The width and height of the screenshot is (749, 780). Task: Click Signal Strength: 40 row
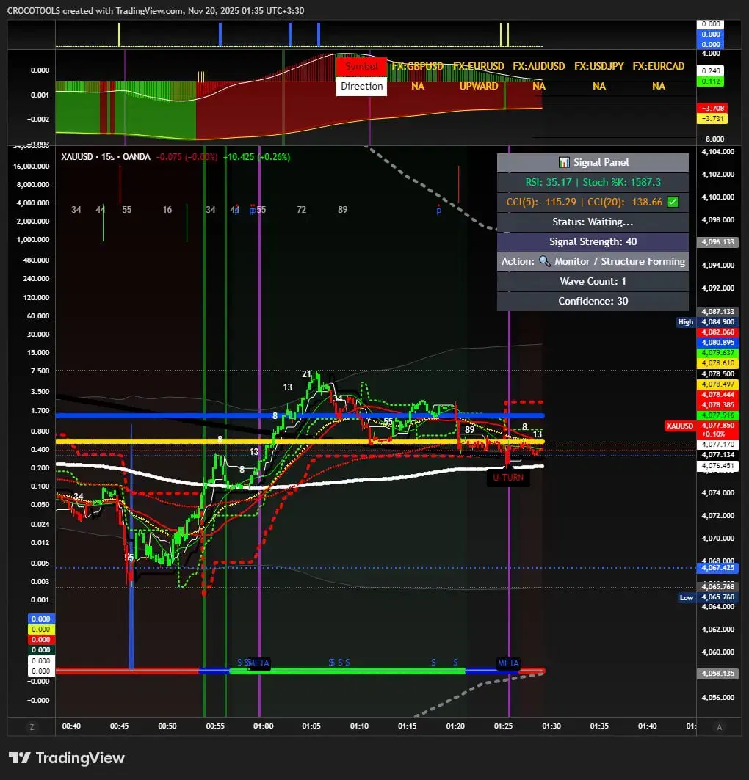[593, 241]
